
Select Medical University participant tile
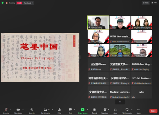[120, 92]
